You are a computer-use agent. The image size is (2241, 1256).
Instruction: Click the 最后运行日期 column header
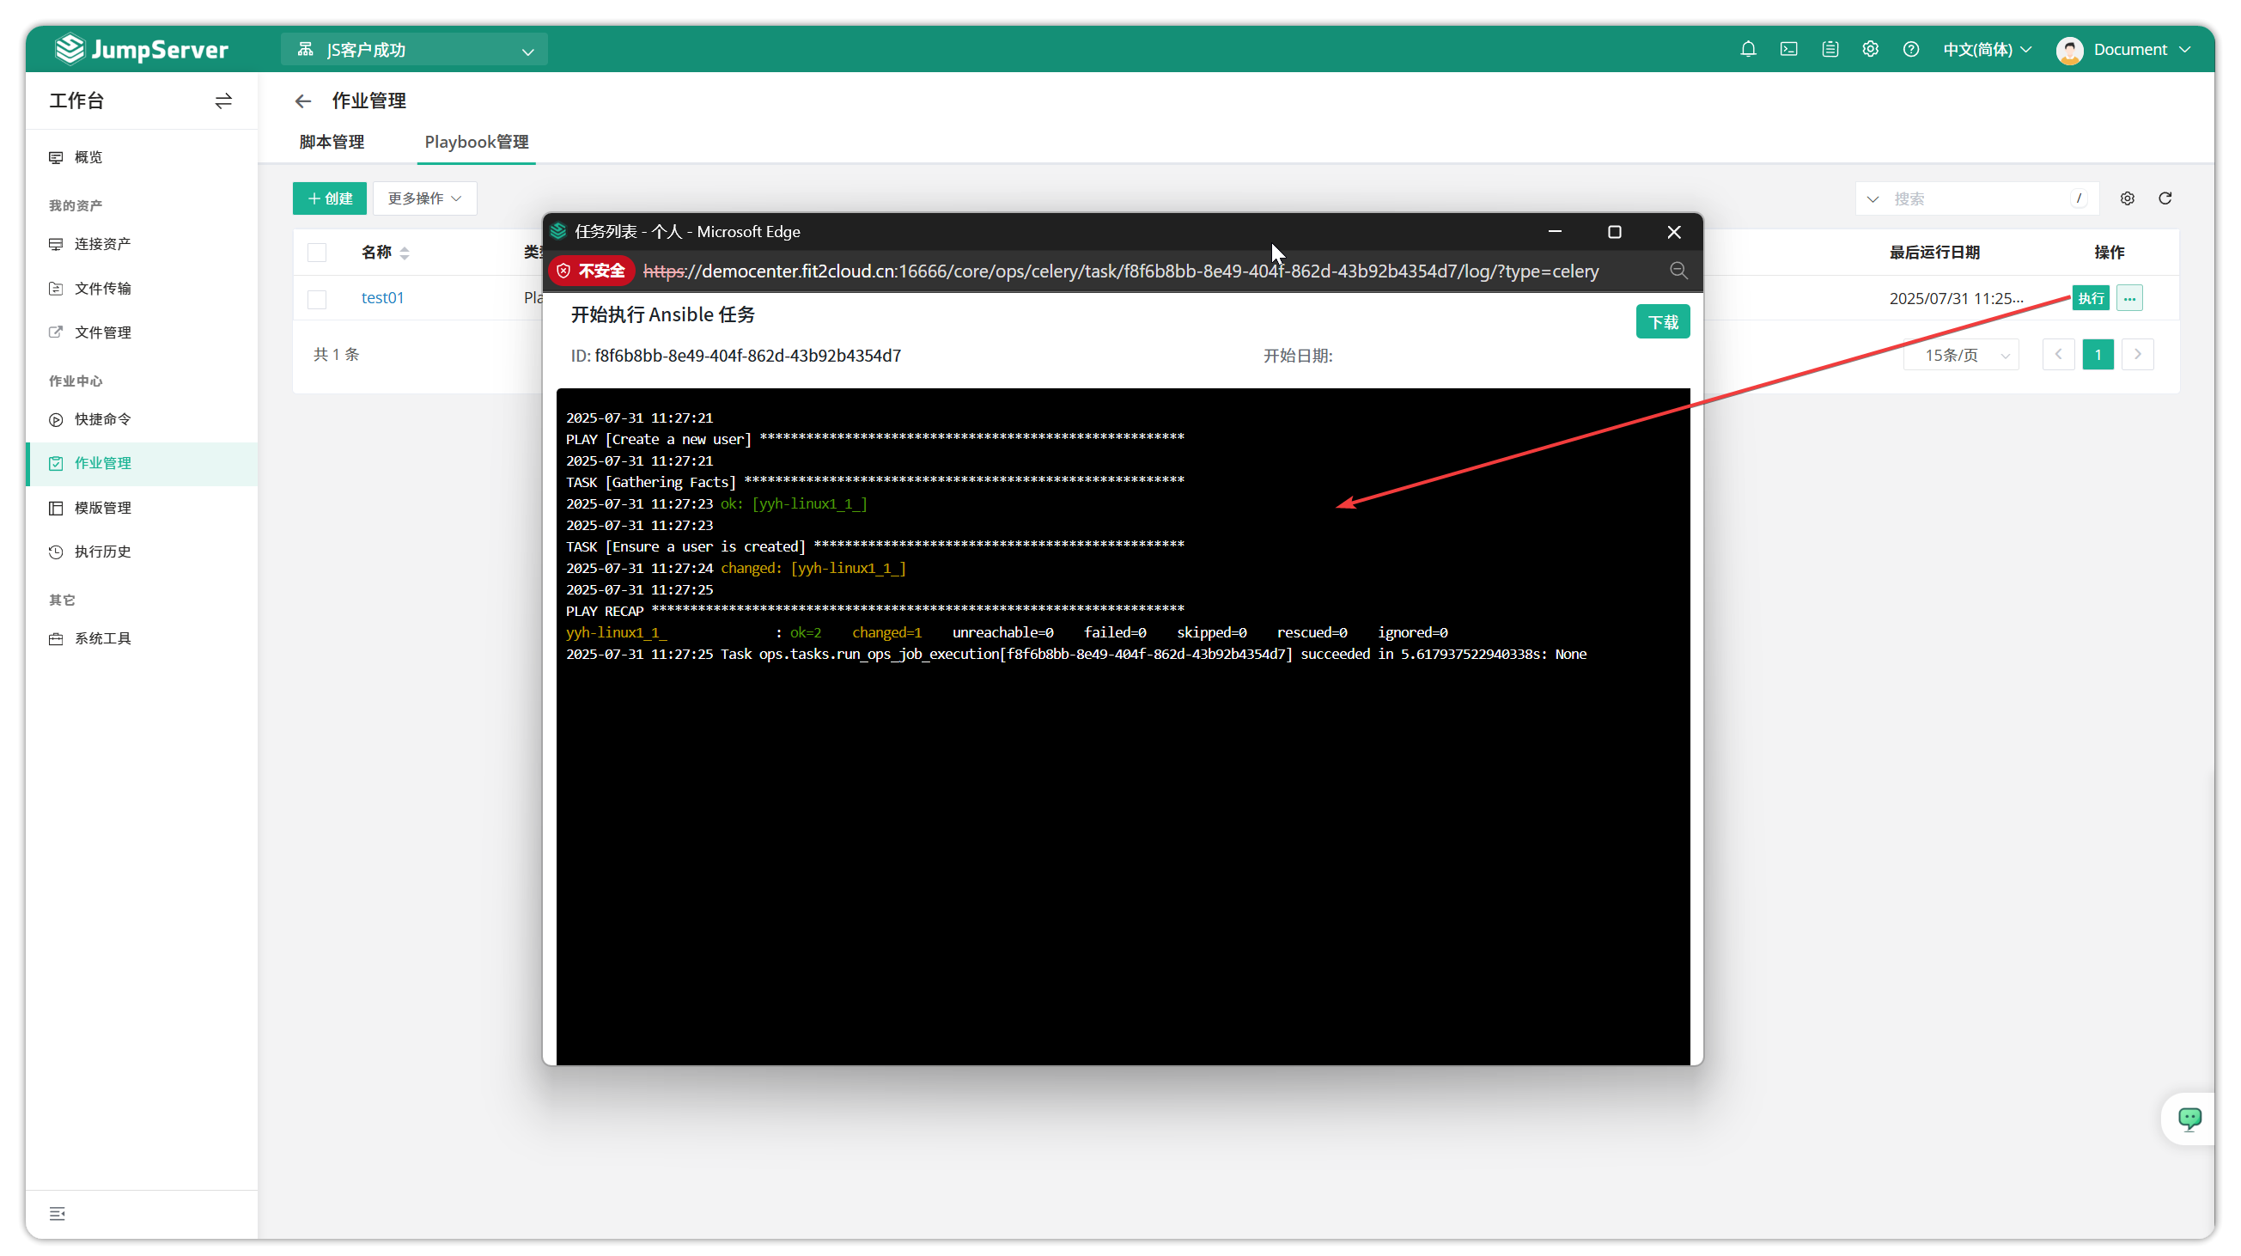(1933, 253)
